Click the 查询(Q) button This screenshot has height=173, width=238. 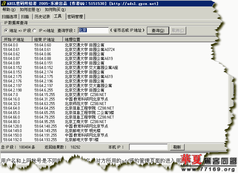point(158,31)
